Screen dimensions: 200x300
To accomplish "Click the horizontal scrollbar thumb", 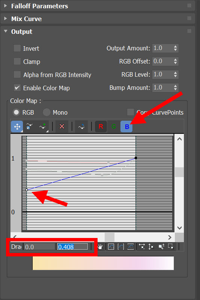I will tap(110, 237).
